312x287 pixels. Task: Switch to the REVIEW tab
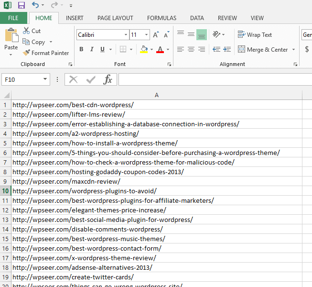(x=227, y=18)
